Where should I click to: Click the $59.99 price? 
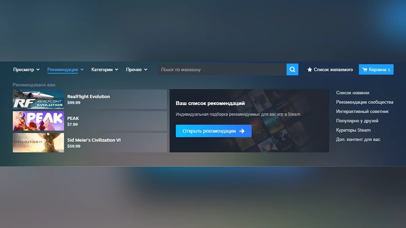coord(74,146)
